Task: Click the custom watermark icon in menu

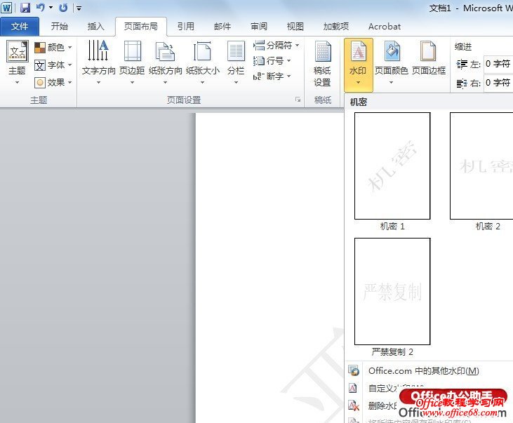Action: click(353, 389)
